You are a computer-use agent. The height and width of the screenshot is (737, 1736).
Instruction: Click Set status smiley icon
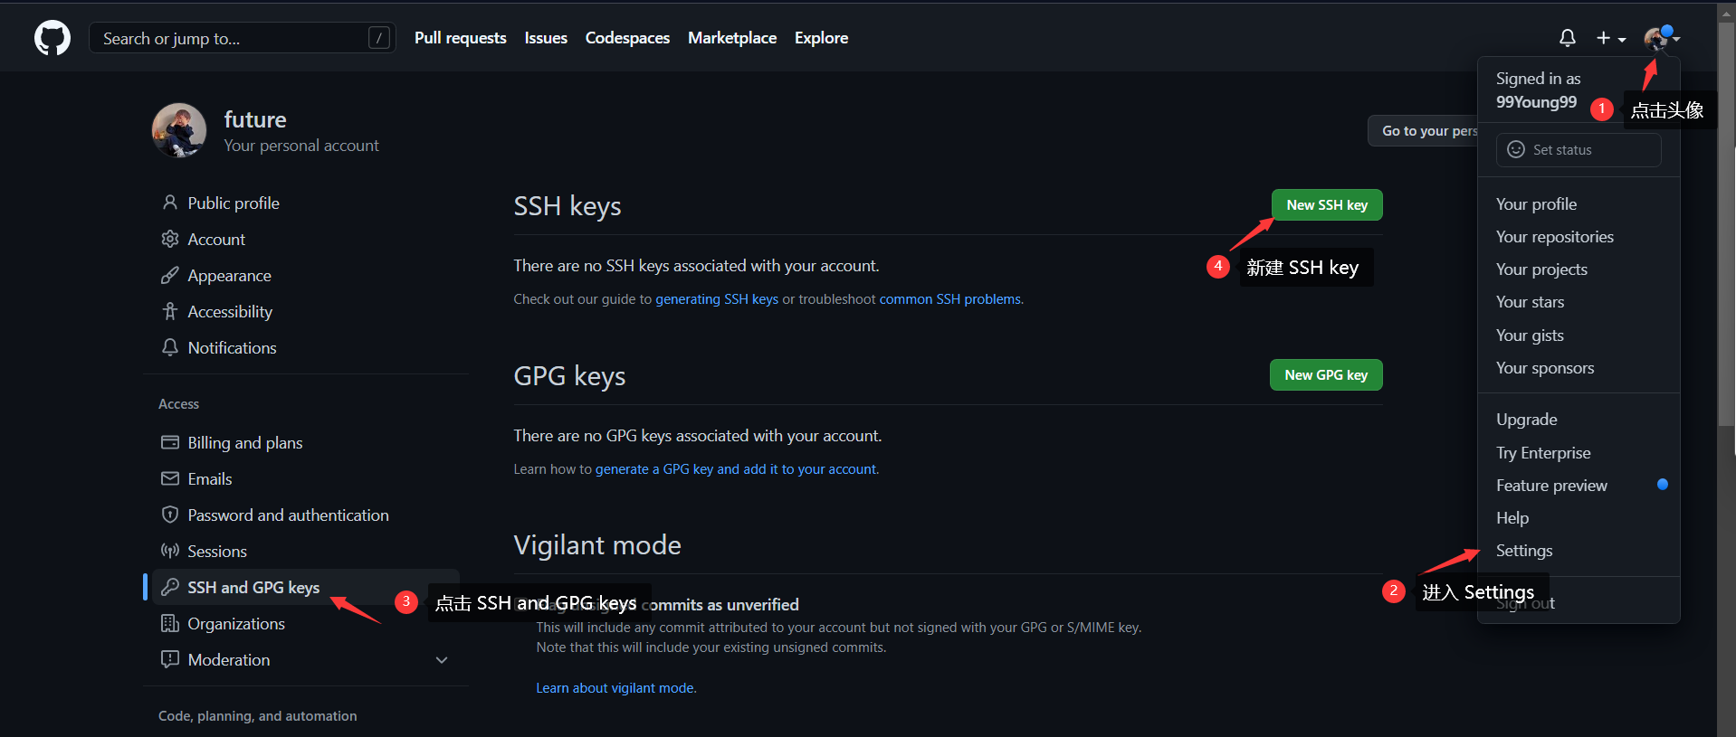point(1516,149)
